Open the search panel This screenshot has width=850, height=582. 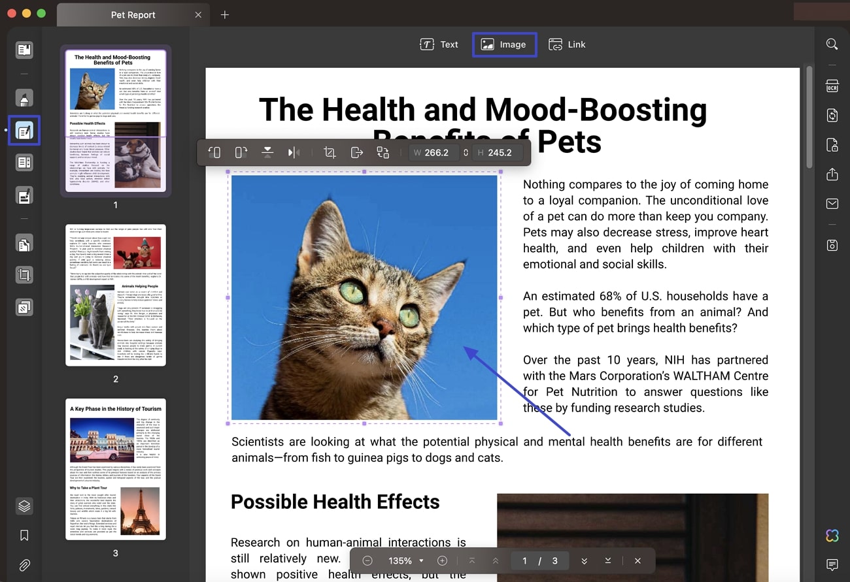point(832,44)
